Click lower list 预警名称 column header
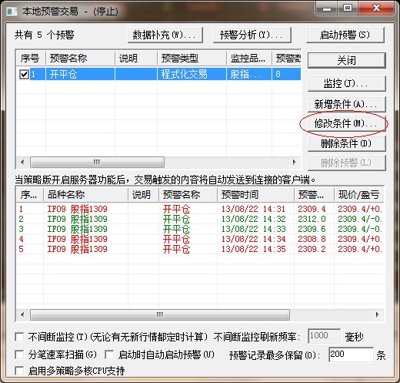The height and width of the screenshot is (383, 400). pyautogui.click(x=188, y=195)
